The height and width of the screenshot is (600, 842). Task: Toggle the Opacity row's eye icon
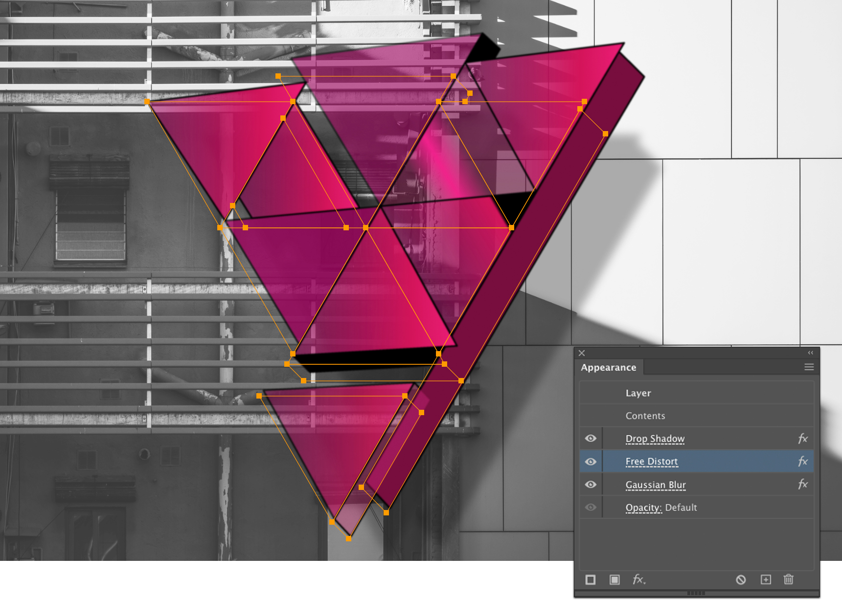click(591, 507)
